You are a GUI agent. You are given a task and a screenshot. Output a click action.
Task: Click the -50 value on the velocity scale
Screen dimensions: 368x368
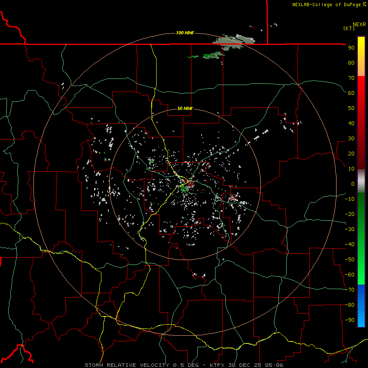pyautogui.click(x=350, y=260)
